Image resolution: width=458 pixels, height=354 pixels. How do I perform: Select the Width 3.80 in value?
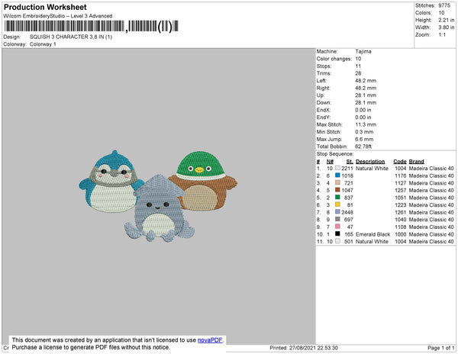447,27
